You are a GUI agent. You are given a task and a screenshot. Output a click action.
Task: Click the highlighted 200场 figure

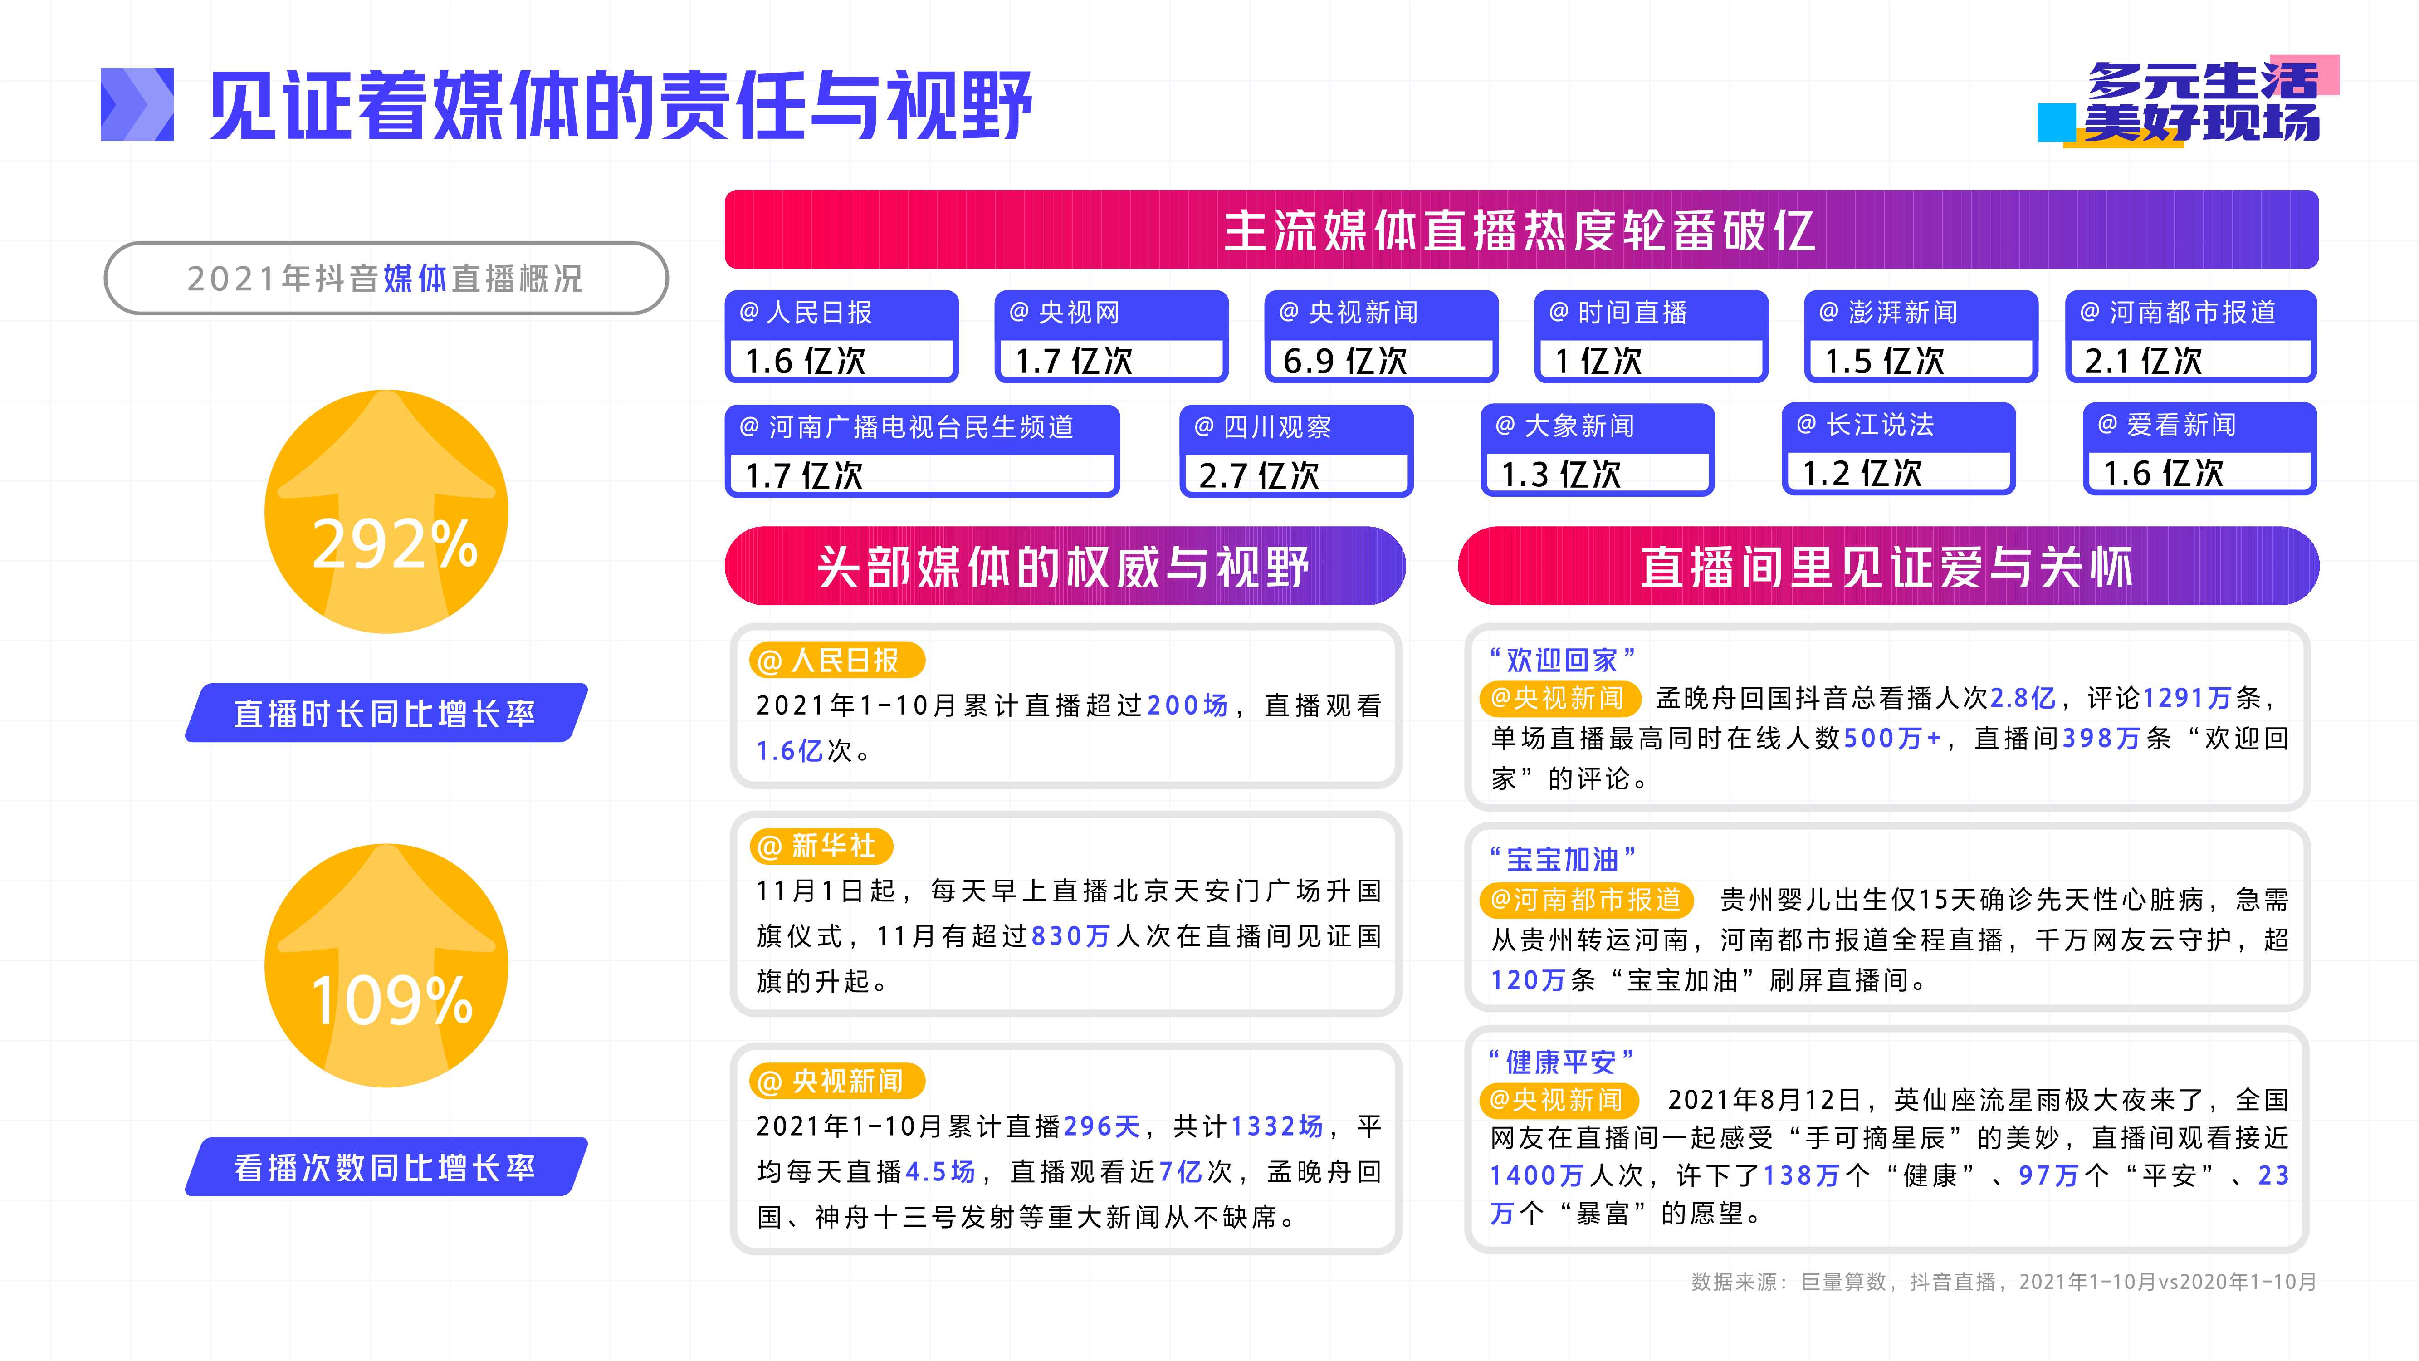coord(1187,705)
